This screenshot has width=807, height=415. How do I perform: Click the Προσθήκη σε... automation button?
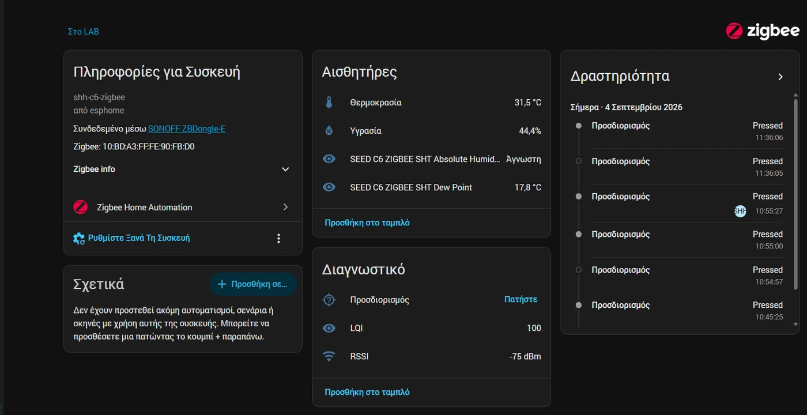(x=254, y=284)
